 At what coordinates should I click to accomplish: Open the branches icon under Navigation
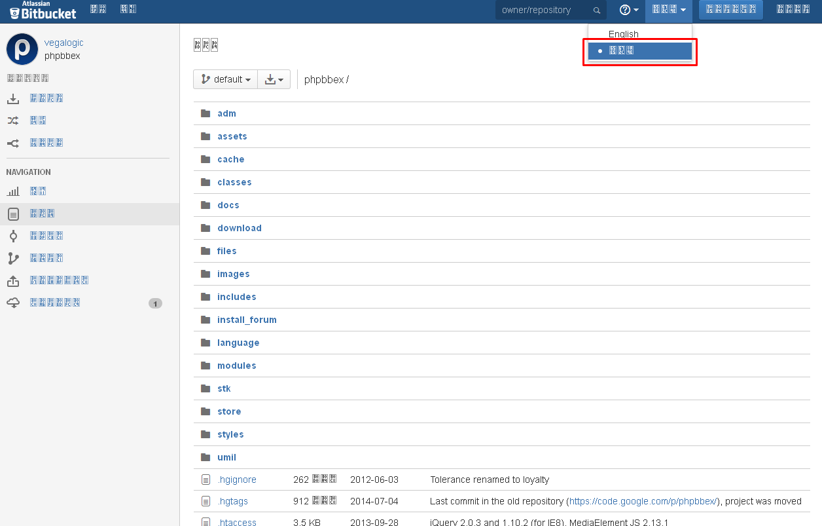[13, 258]
